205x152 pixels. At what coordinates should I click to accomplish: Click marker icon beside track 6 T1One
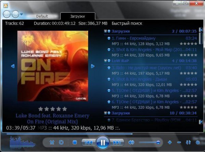(x=109, y=102)
